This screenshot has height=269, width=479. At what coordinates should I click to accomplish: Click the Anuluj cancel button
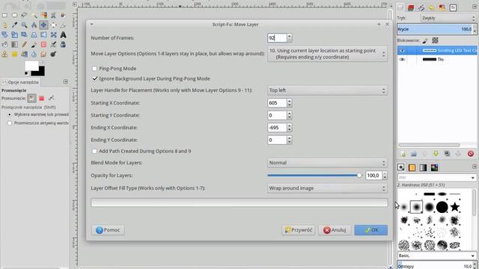335,230
